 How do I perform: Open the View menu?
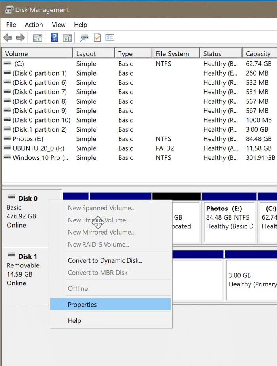[59, 25]
